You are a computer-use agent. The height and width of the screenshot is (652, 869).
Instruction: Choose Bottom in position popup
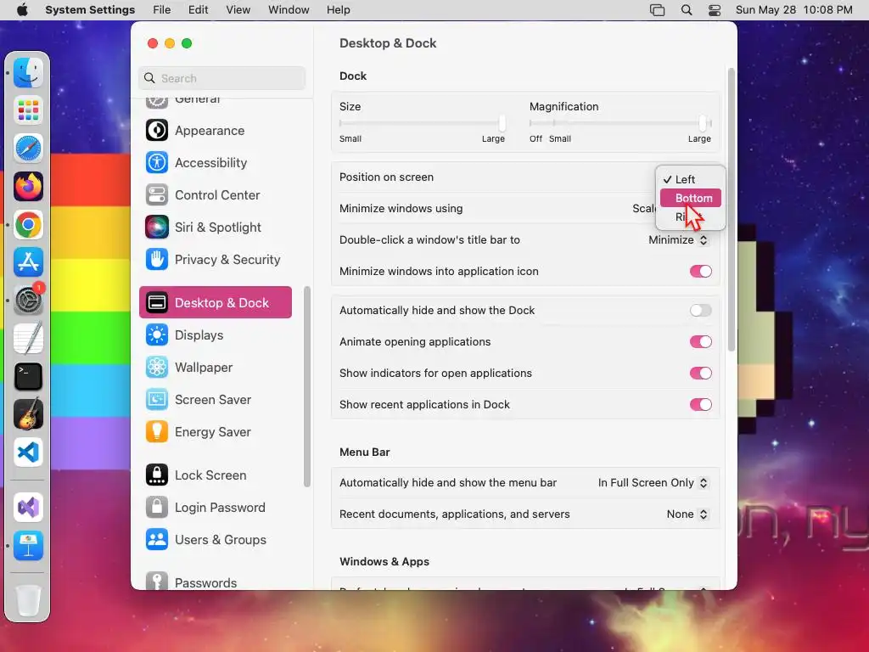691,198
